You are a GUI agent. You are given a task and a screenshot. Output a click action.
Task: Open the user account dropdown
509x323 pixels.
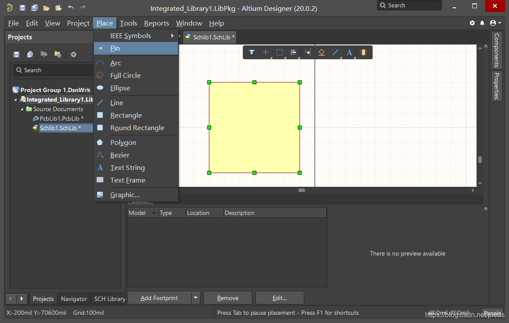(x=496, y=23)
